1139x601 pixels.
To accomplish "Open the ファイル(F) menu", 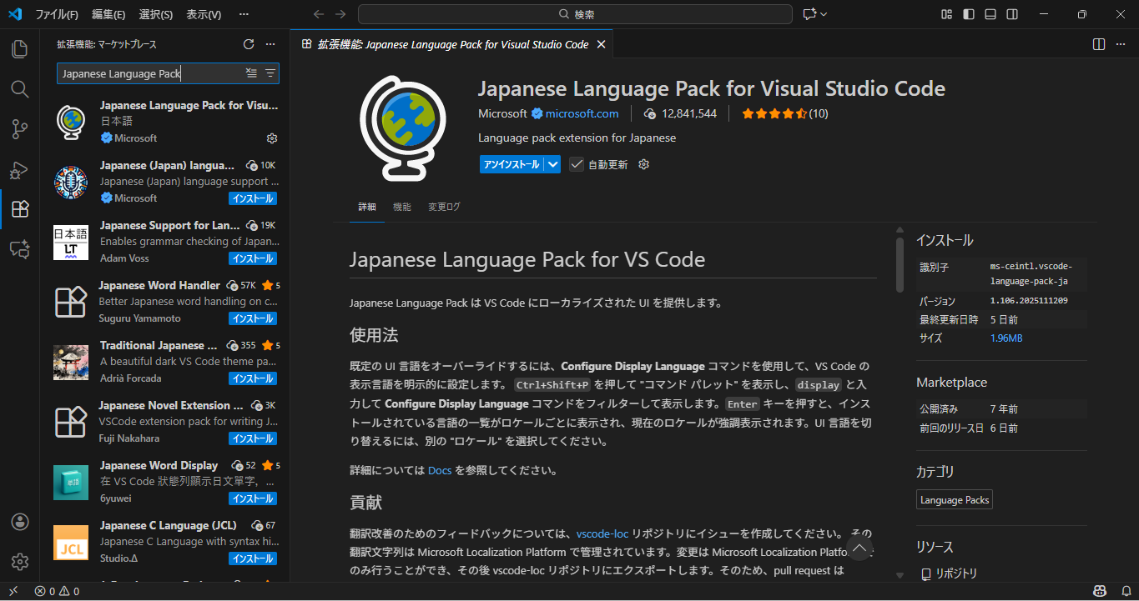I will point(57,14).
